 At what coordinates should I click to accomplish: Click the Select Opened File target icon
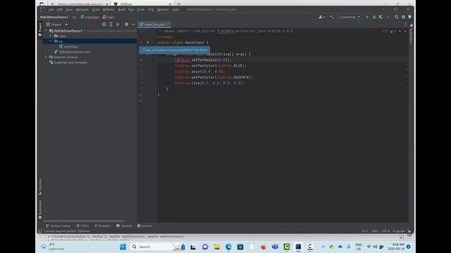[x=104, y=25]
